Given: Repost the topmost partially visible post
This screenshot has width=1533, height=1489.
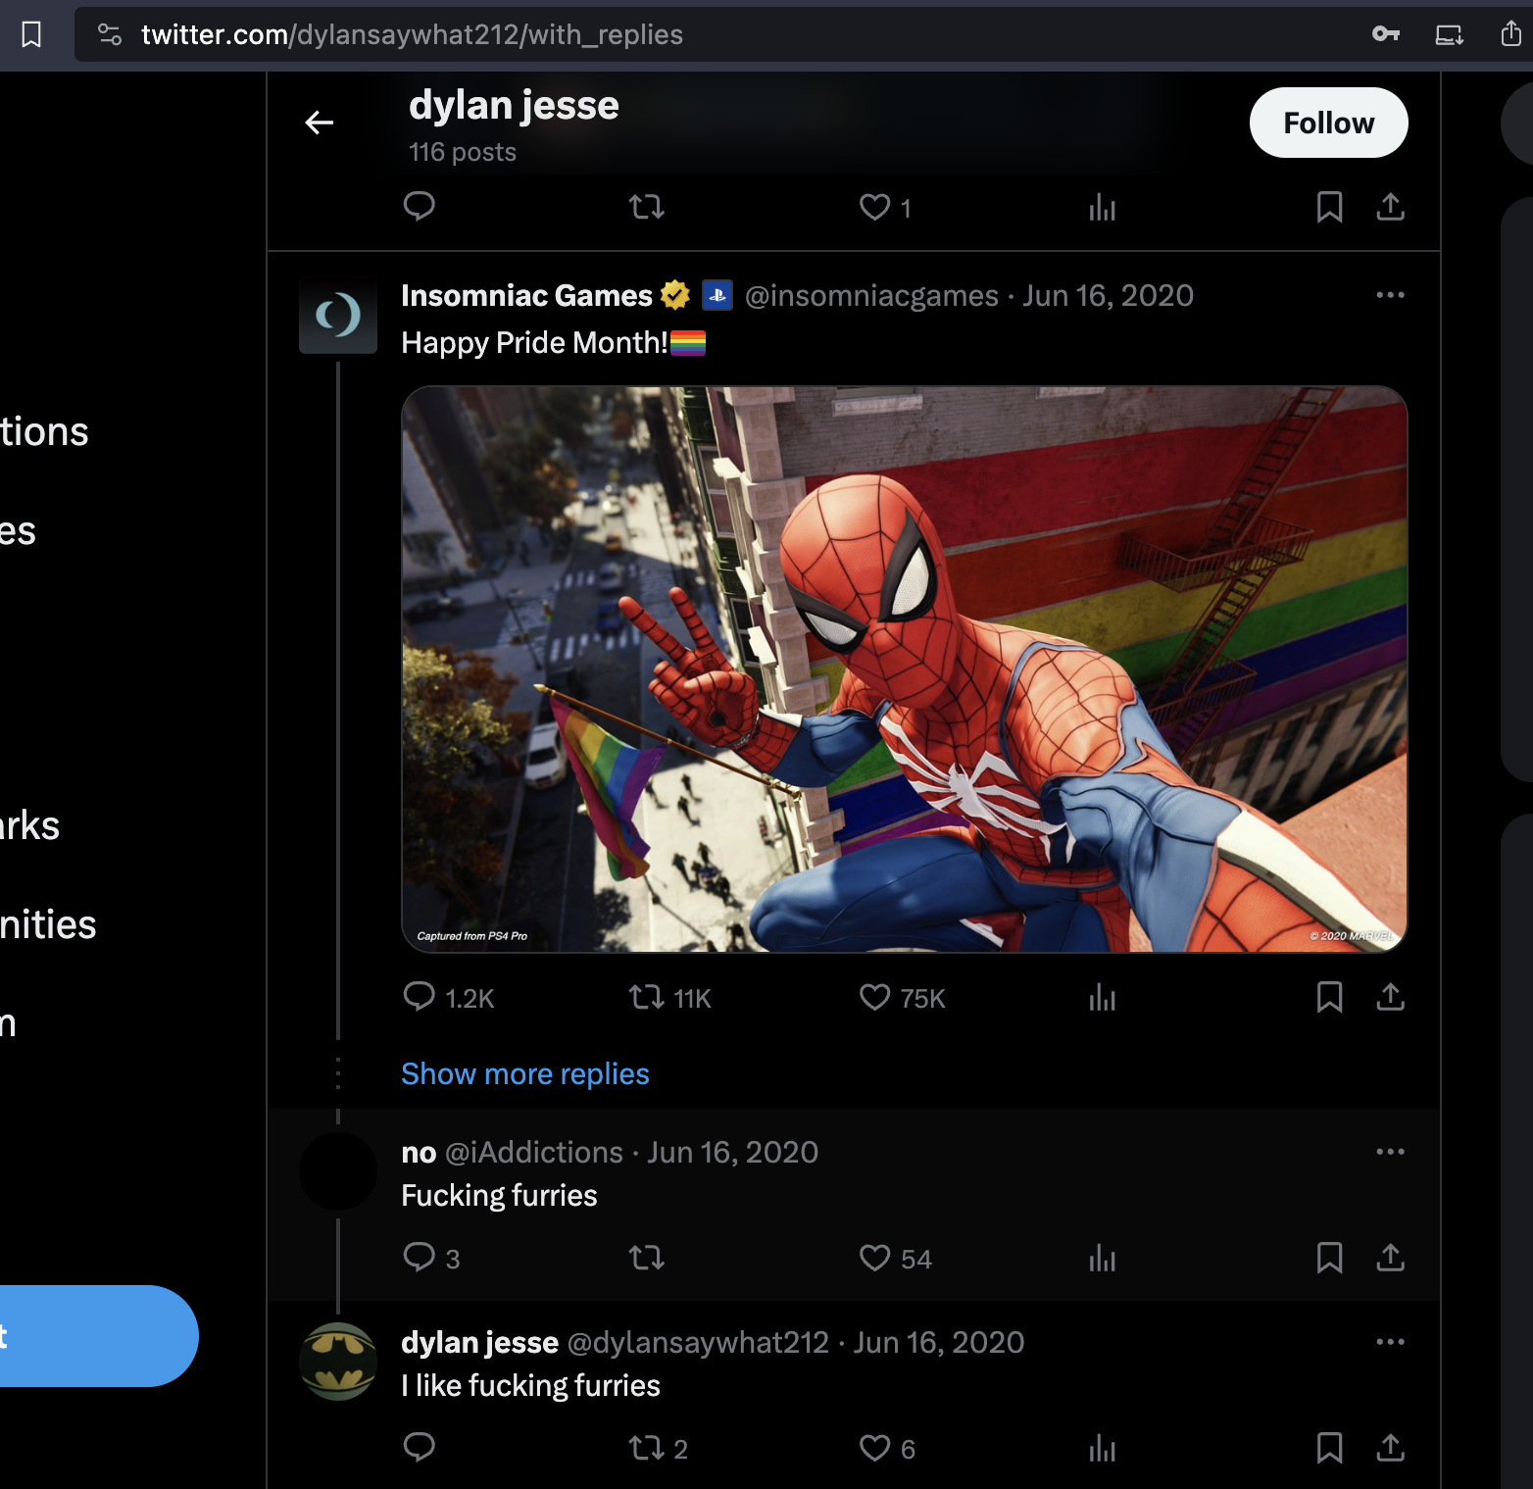Looking at the screenshot, I should (647, 207).
